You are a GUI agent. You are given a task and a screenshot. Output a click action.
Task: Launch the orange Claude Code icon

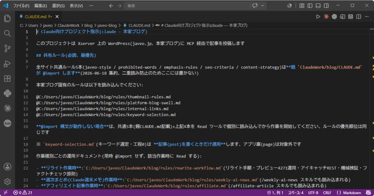click(x=326, y=16)
